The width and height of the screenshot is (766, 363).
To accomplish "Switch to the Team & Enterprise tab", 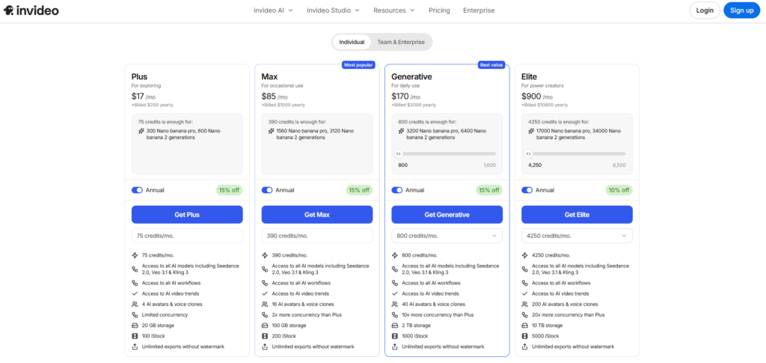I will tap(401, 42).
